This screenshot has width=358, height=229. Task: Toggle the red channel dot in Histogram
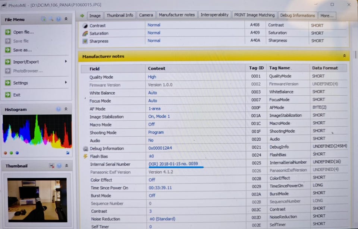point(6,153)
